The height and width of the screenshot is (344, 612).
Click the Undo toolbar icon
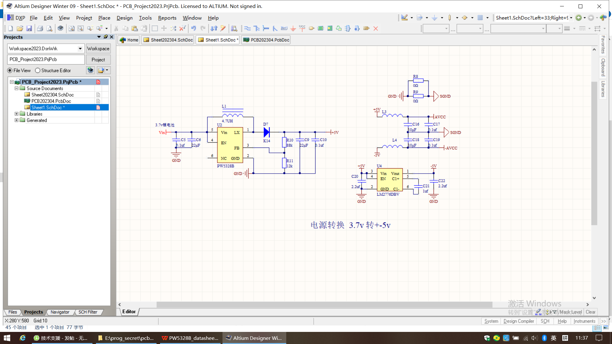point(193,28)
